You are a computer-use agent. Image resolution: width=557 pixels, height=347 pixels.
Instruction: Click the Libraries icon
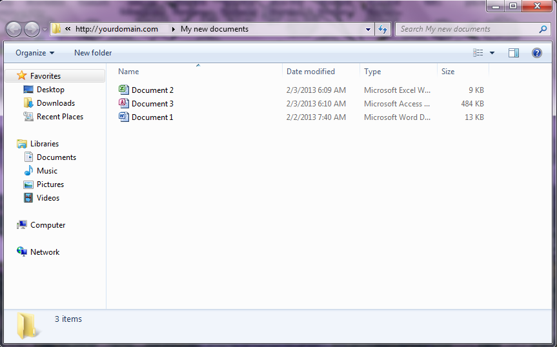point(22,143)
